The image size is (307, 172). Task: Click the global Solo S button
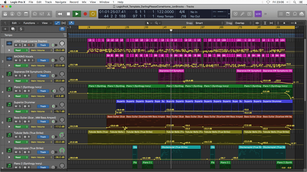21,29
